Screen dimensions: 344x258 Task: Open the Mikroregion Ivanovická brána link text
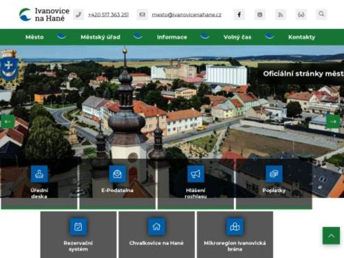click(235, 246)
